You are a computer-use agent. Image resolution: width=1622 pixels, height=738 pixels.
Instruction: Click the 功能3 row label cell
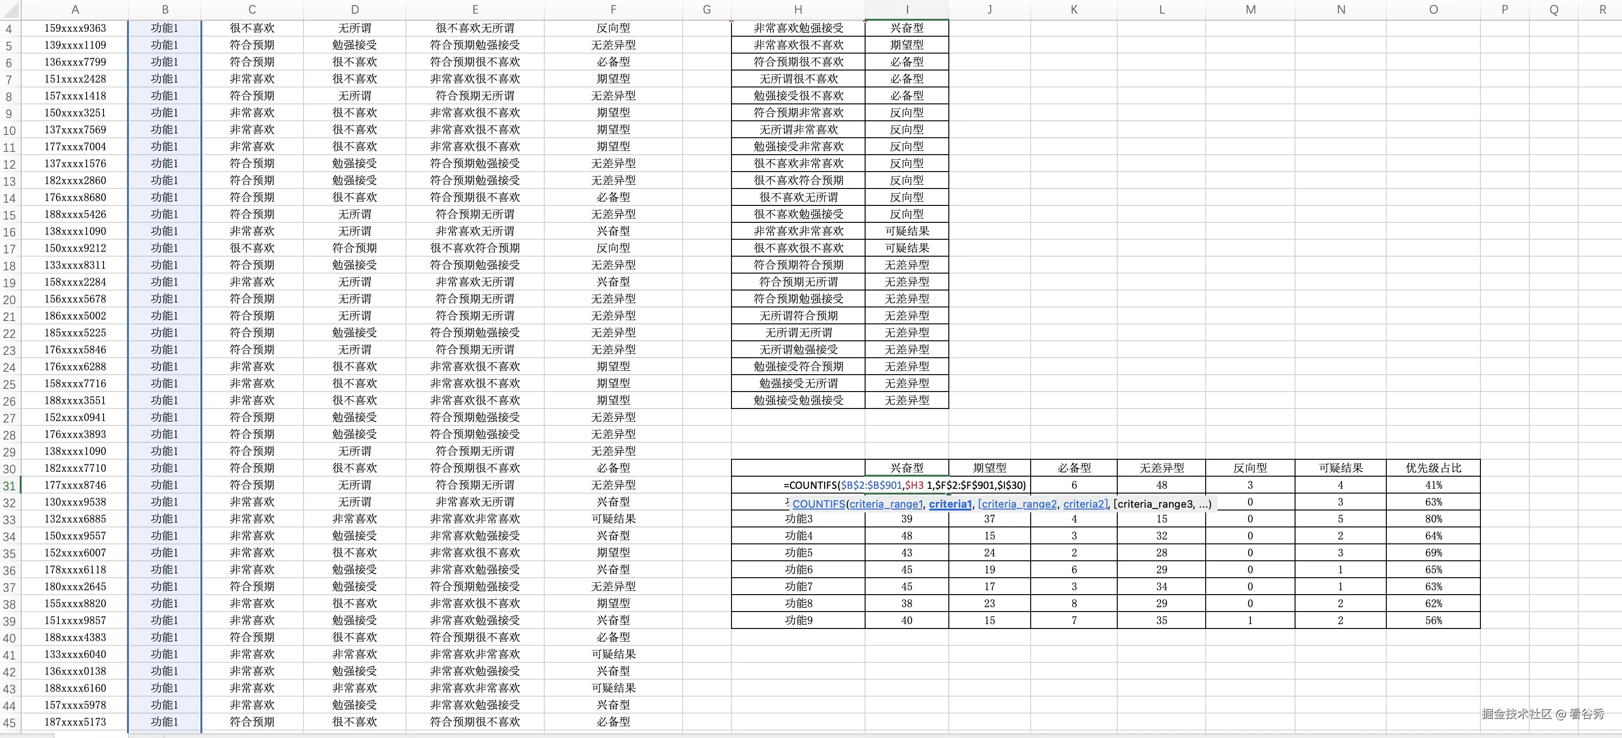tap(798, 519)
